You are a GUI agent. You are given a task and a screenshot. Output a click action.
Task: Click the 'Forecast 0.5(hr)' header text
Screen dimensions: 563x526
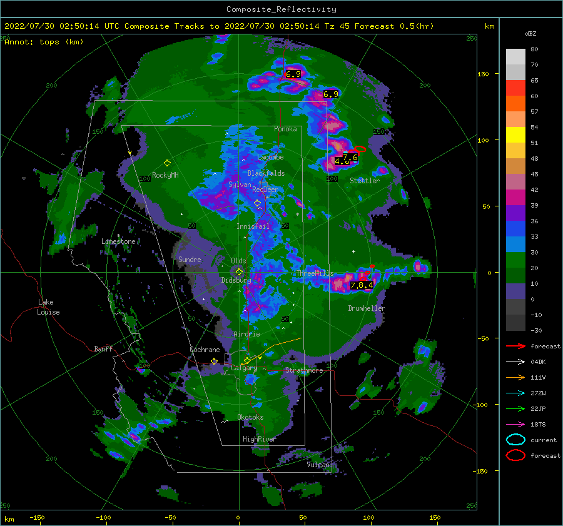click(x=394, y=26)
